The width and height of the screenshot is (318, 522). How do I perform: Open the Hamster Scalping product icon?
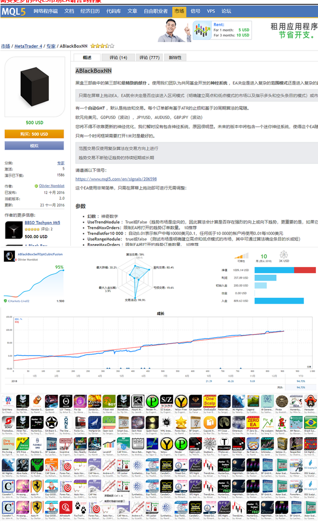point(37,401)
